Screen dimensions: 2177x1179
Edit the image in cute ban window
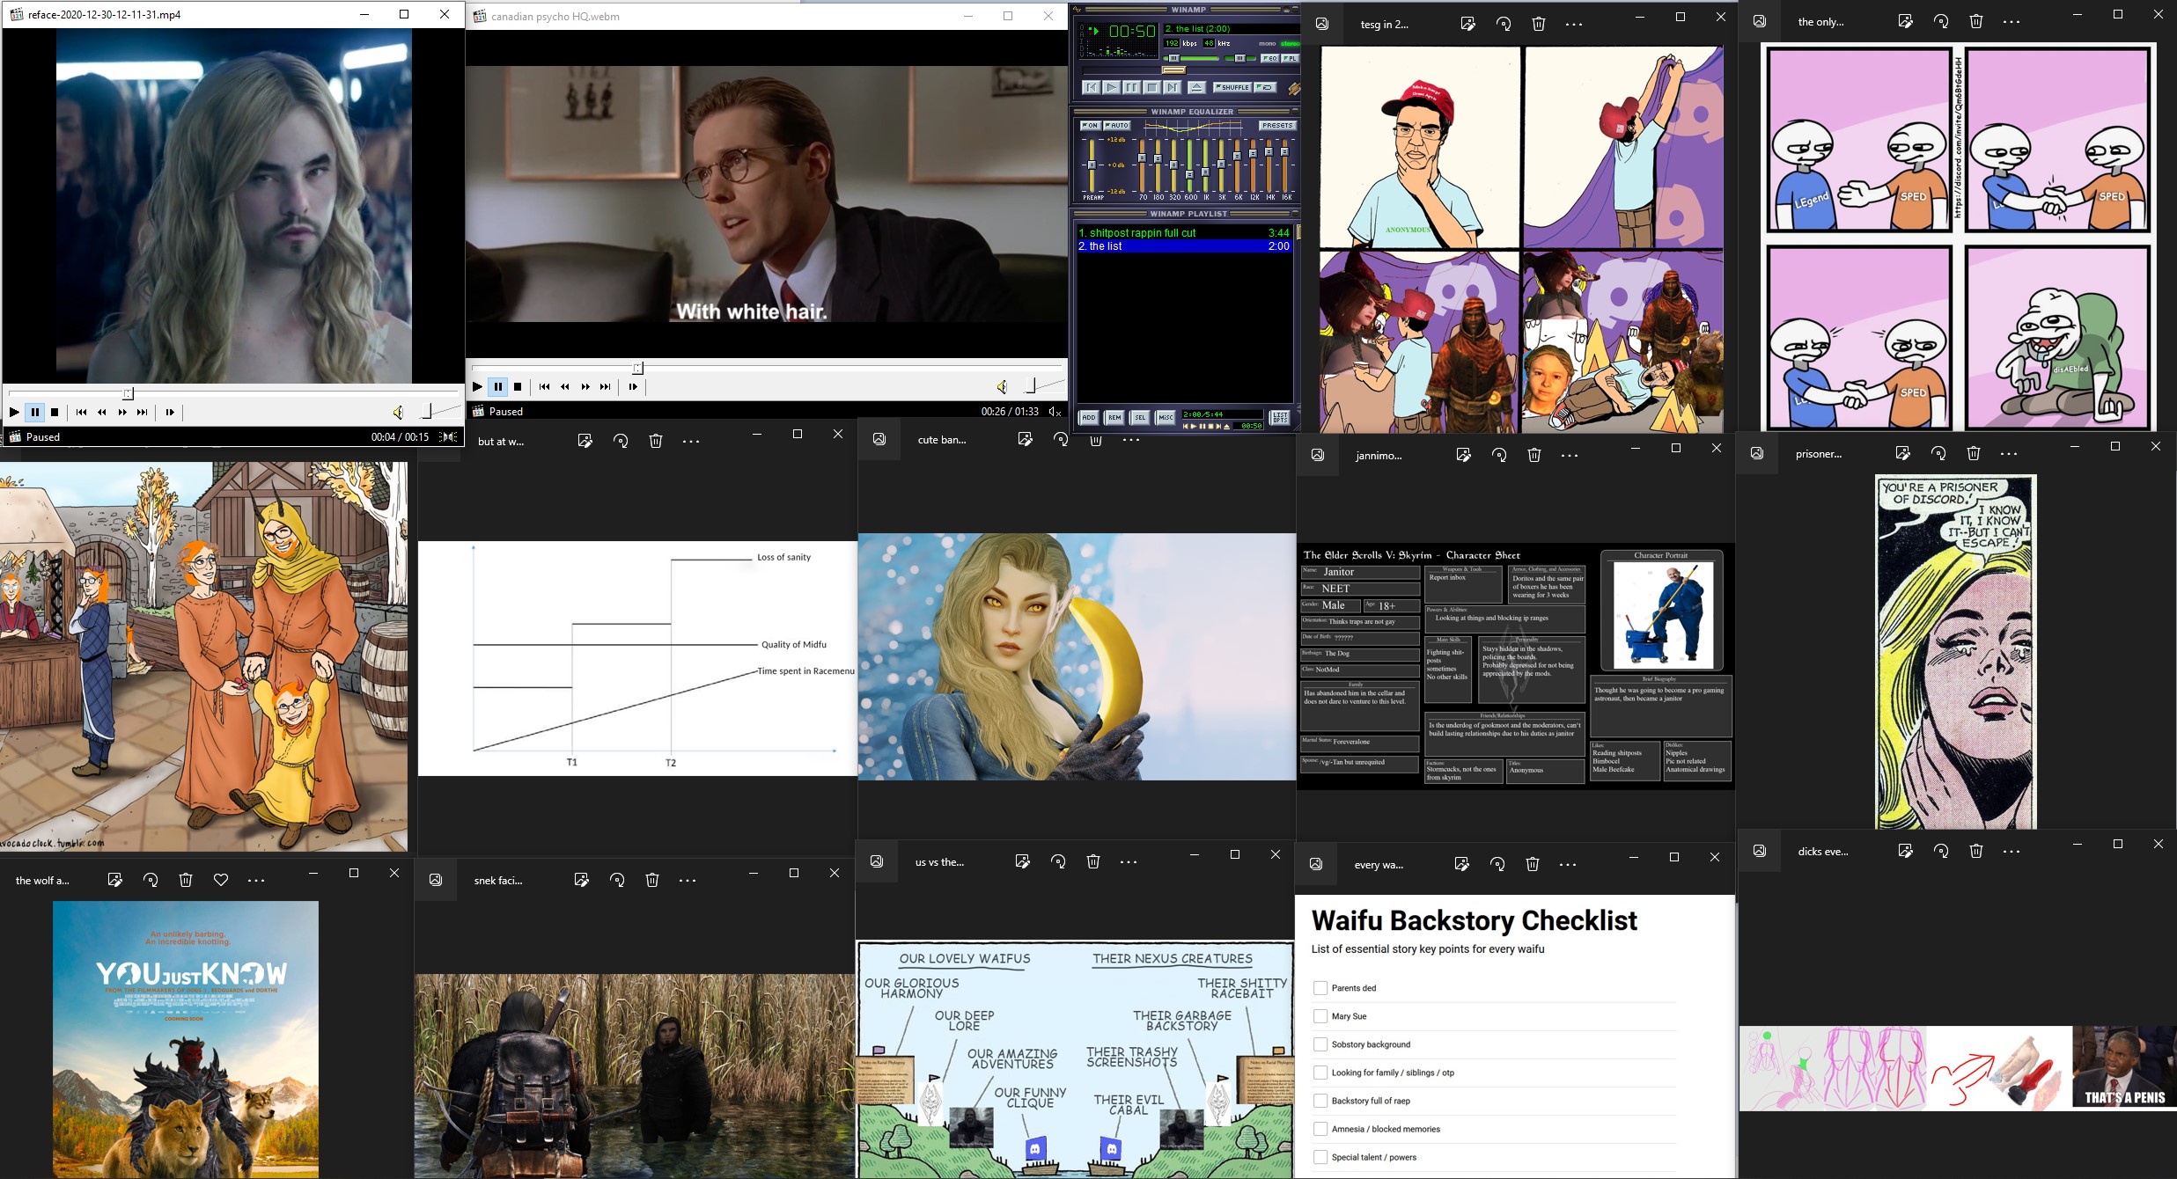[x=1025, y=438]
